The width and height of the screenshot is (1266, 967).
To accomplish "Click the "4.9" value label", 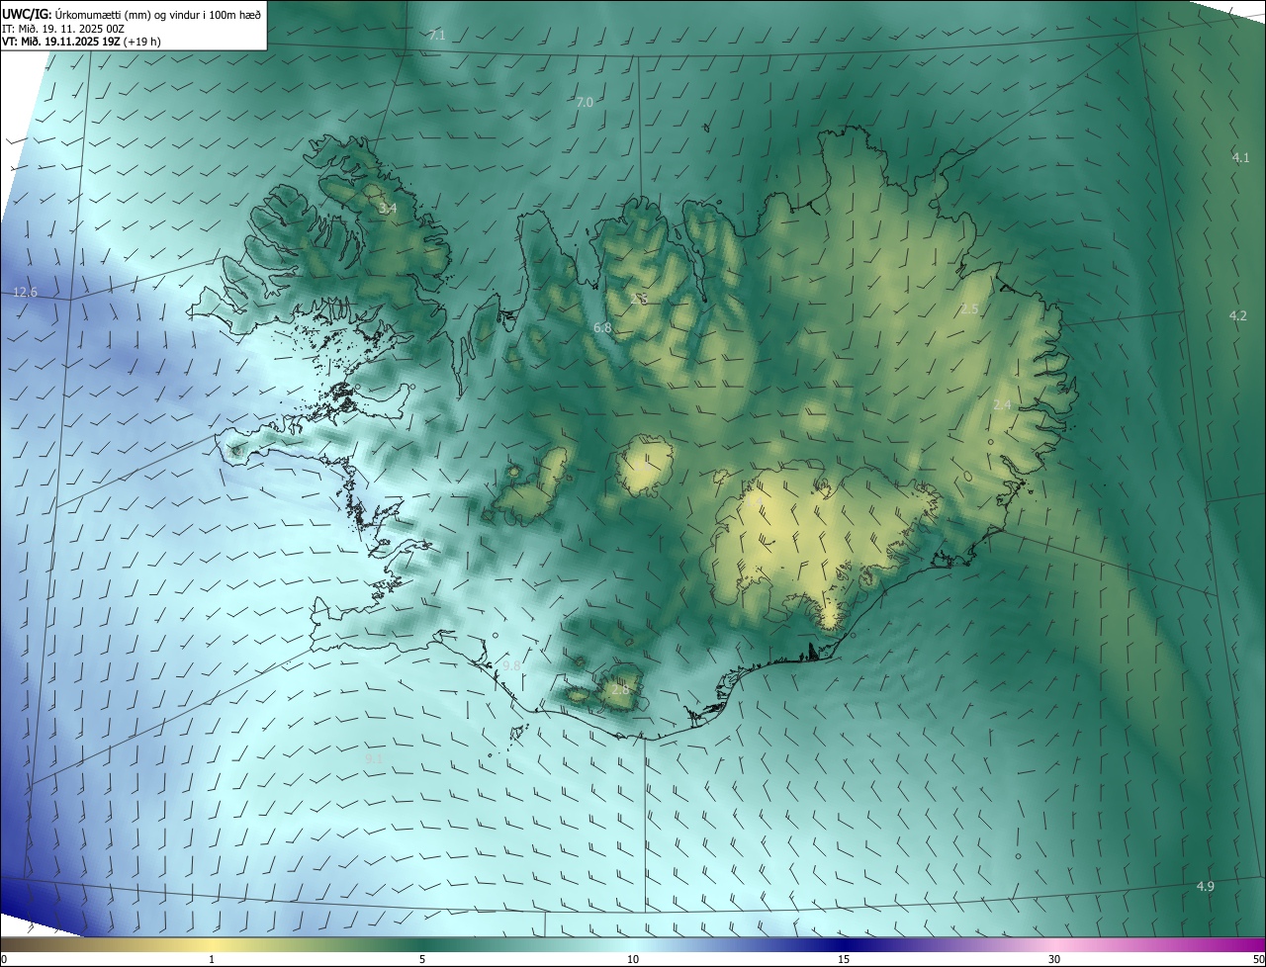I will [x=1205, y=887].
